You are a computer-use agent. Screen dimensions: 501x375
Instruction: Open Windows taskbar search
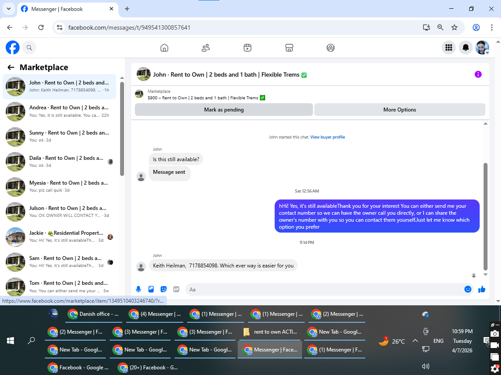click(31, 341)
